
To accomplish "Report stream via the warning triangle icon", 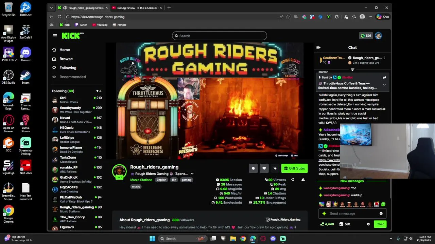I will (303, 180).
